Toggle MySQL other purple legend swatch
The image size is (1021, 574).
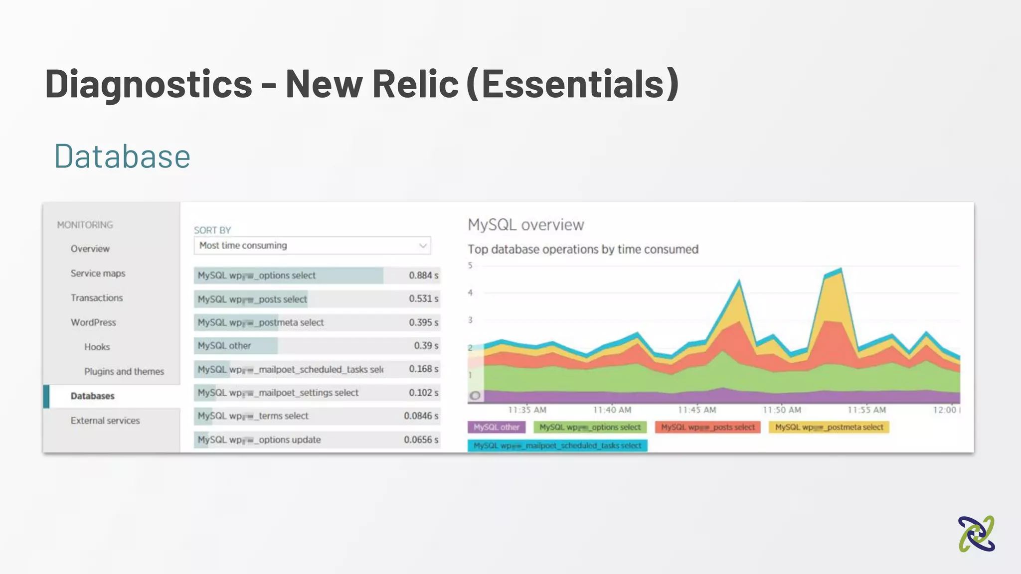[496, 427]
